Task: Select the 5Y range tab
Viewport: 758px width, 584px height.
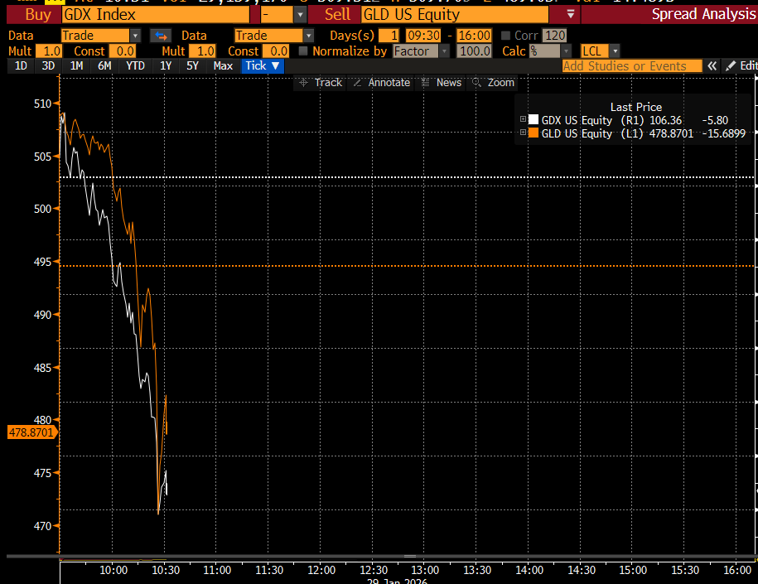Action: pyautogui.click(x=192, y=65)
